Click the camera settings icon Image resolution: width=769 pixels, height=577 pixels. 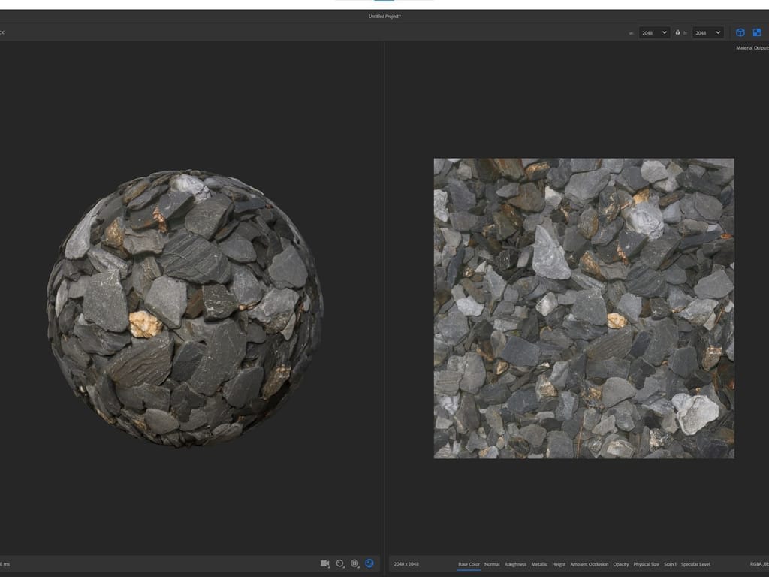325,563
